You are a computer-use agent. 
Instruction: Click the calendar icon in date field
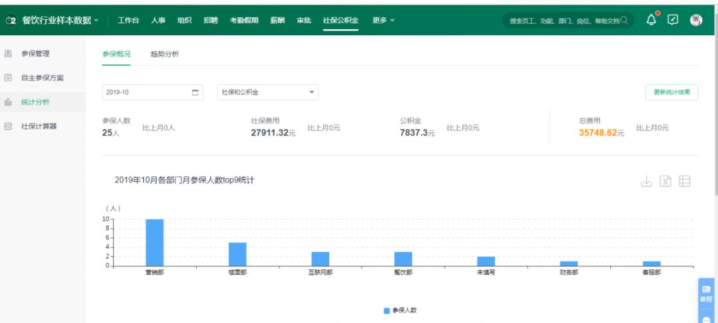tap(195, 92)
